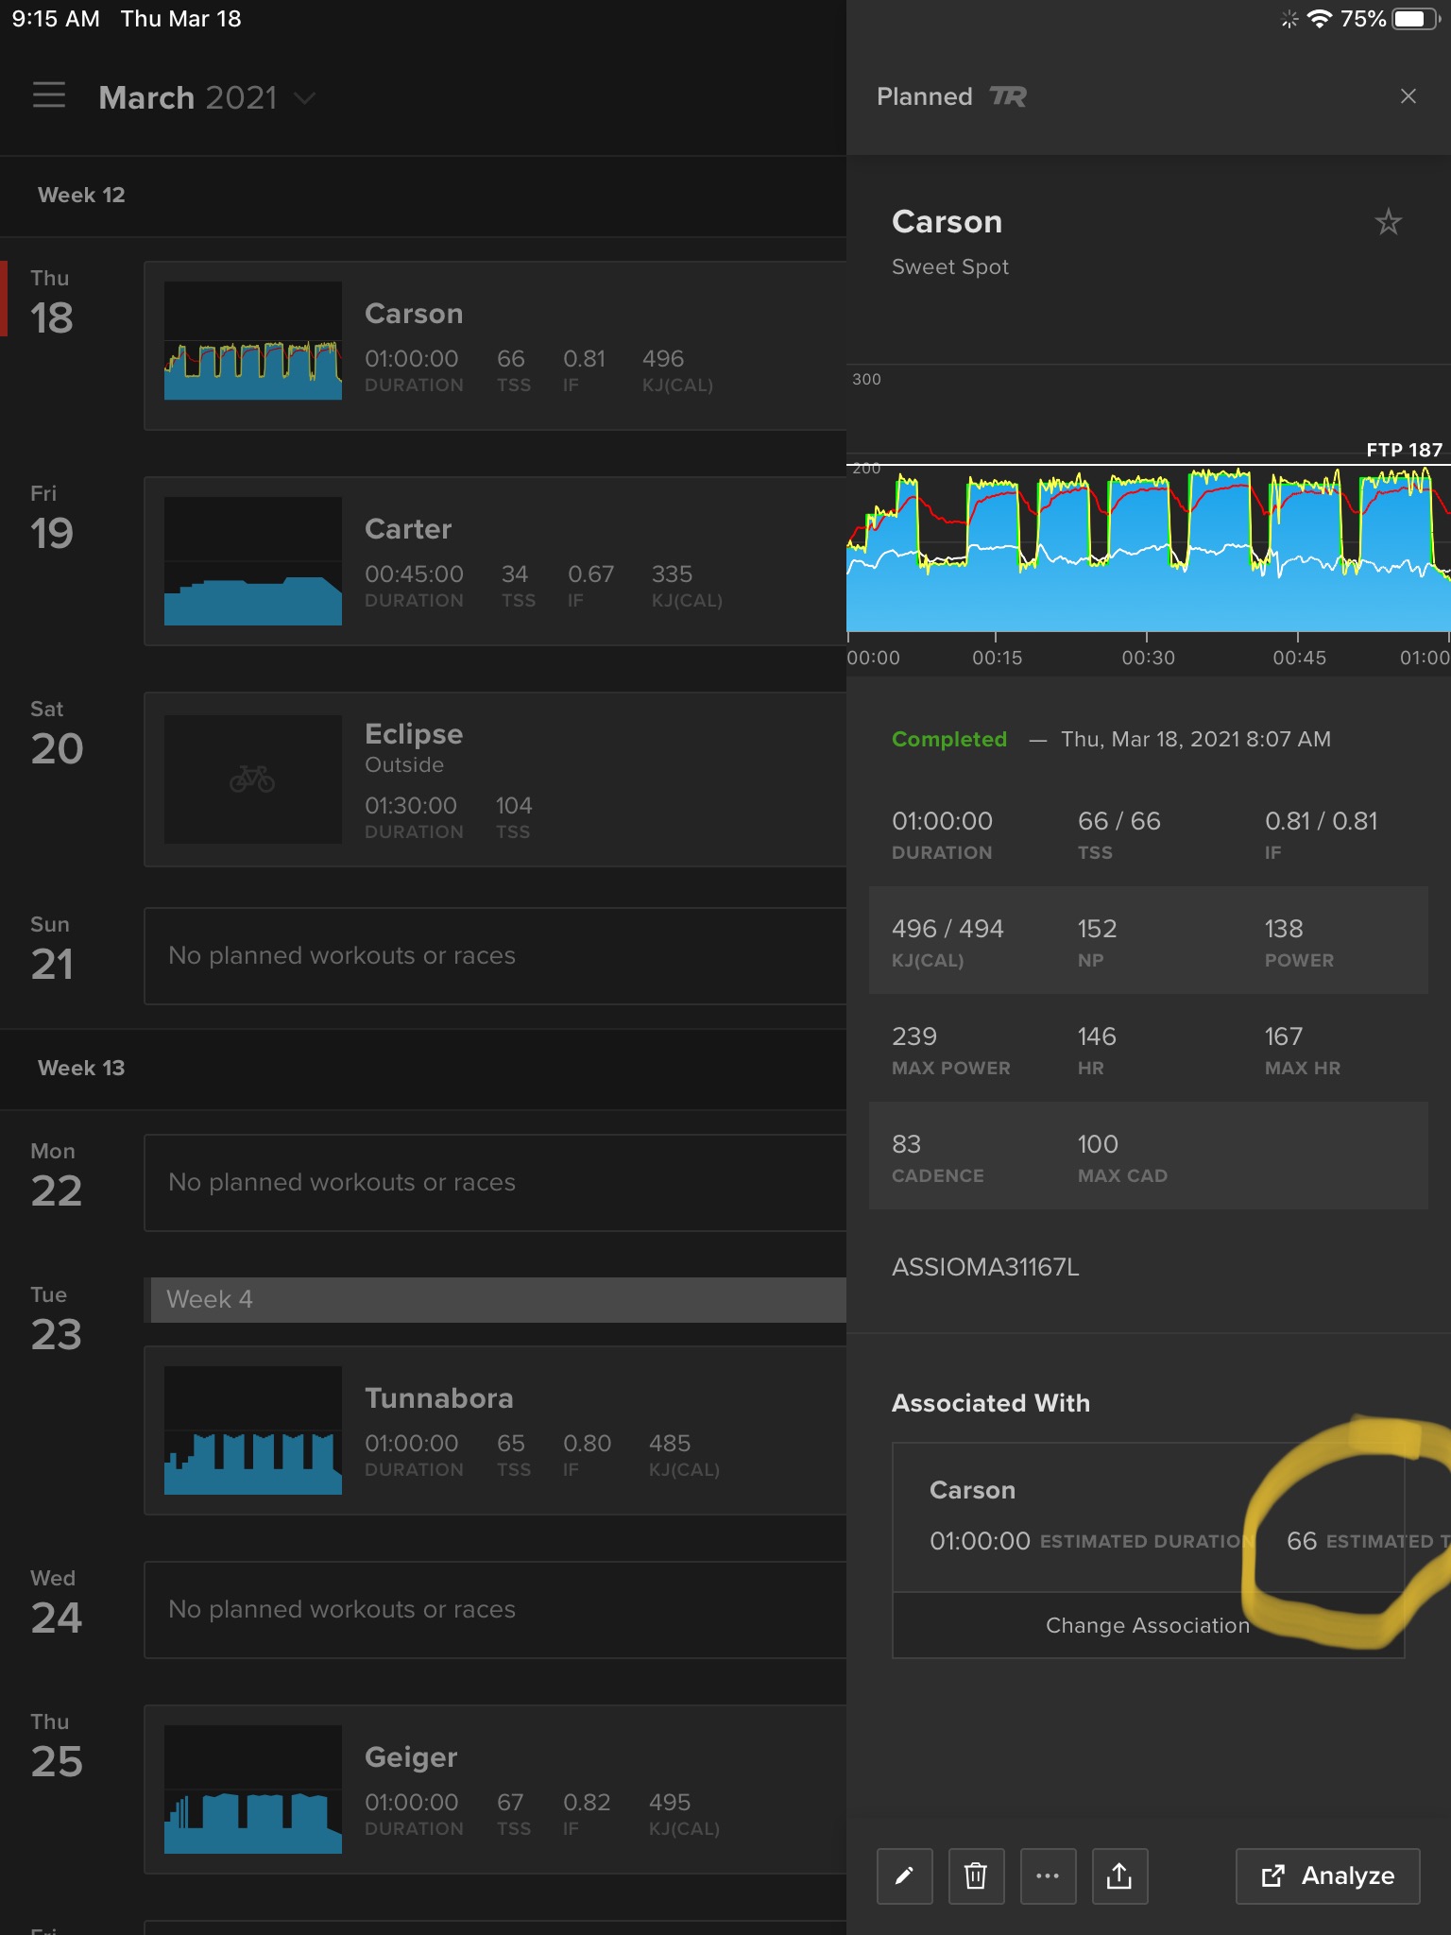Select the Sat 20 date label
Screen dimensions: 1451x1935
coord(57,733)
